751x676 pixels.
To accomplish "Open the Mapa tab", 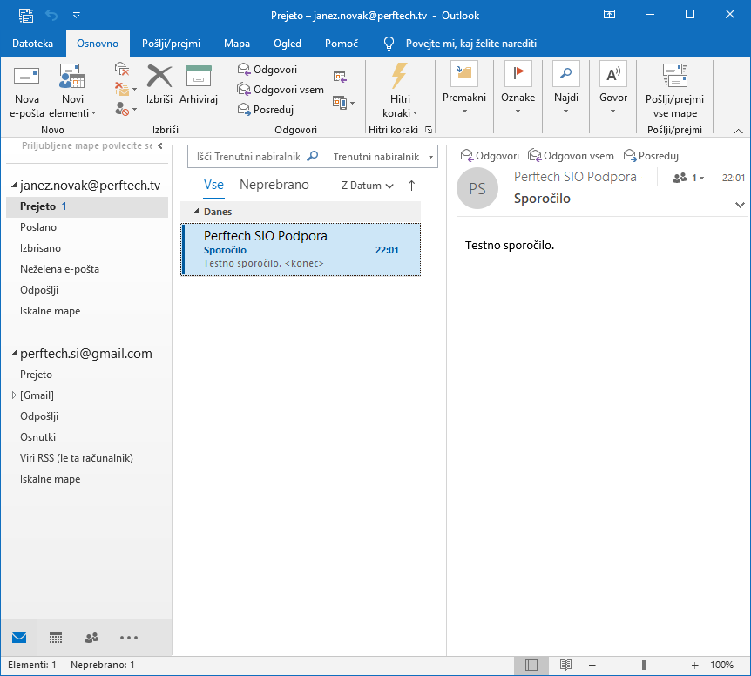I will point(237,44).
